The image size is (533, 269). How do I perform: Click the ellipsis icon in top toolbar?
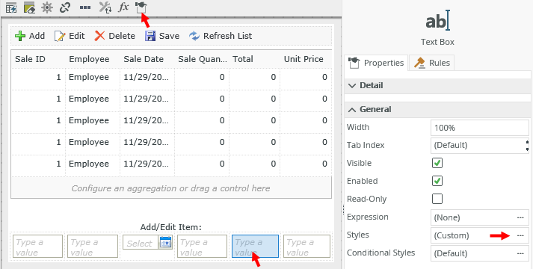85,7
